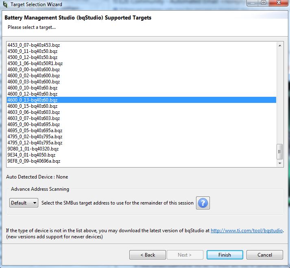Click the Next > button
The height and width of the screenshot is (268, 290).
[185, 255]
